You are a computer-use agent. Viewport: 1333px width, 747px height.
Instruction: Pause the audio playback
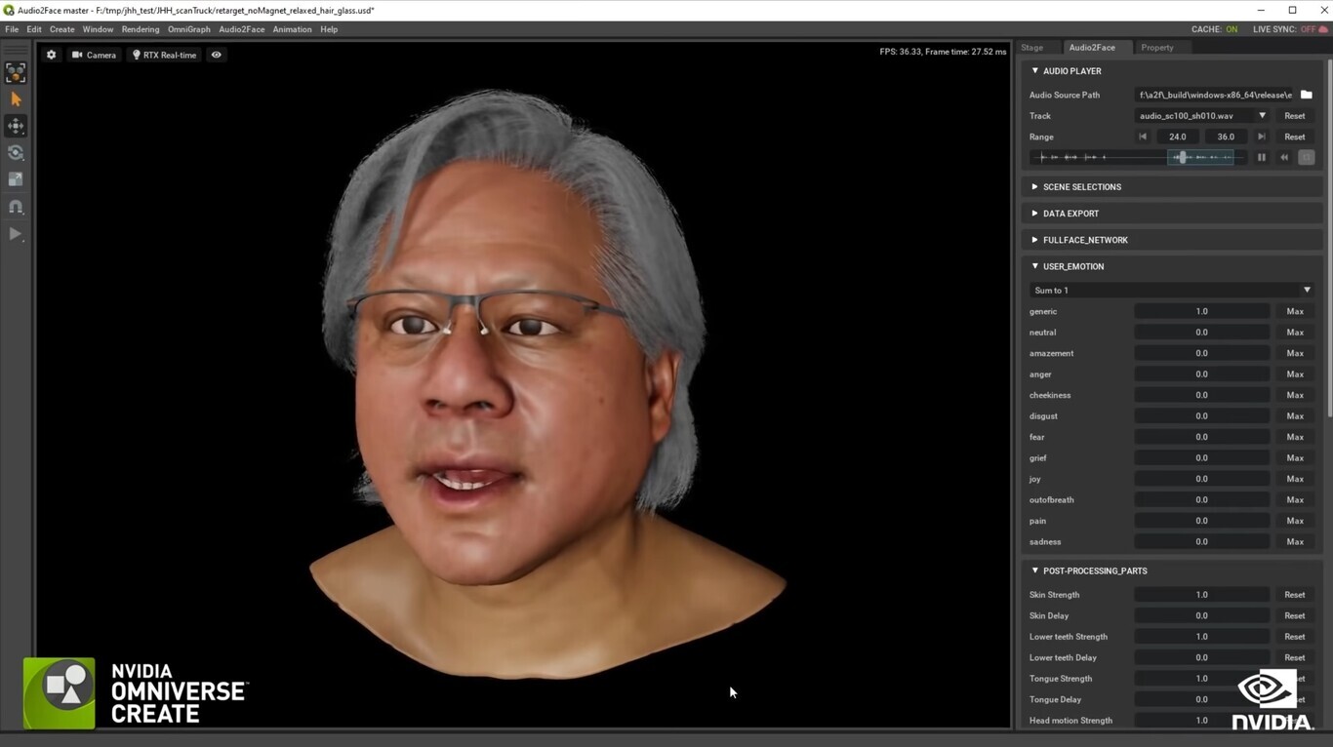tap(1261, 157)
